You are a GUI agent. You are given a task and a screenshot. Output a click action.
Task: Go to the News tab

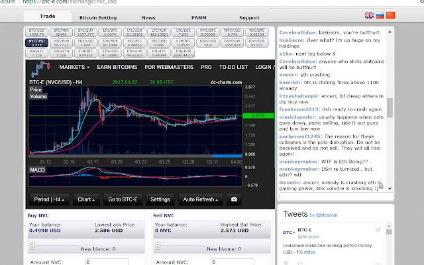coord(148,18)
